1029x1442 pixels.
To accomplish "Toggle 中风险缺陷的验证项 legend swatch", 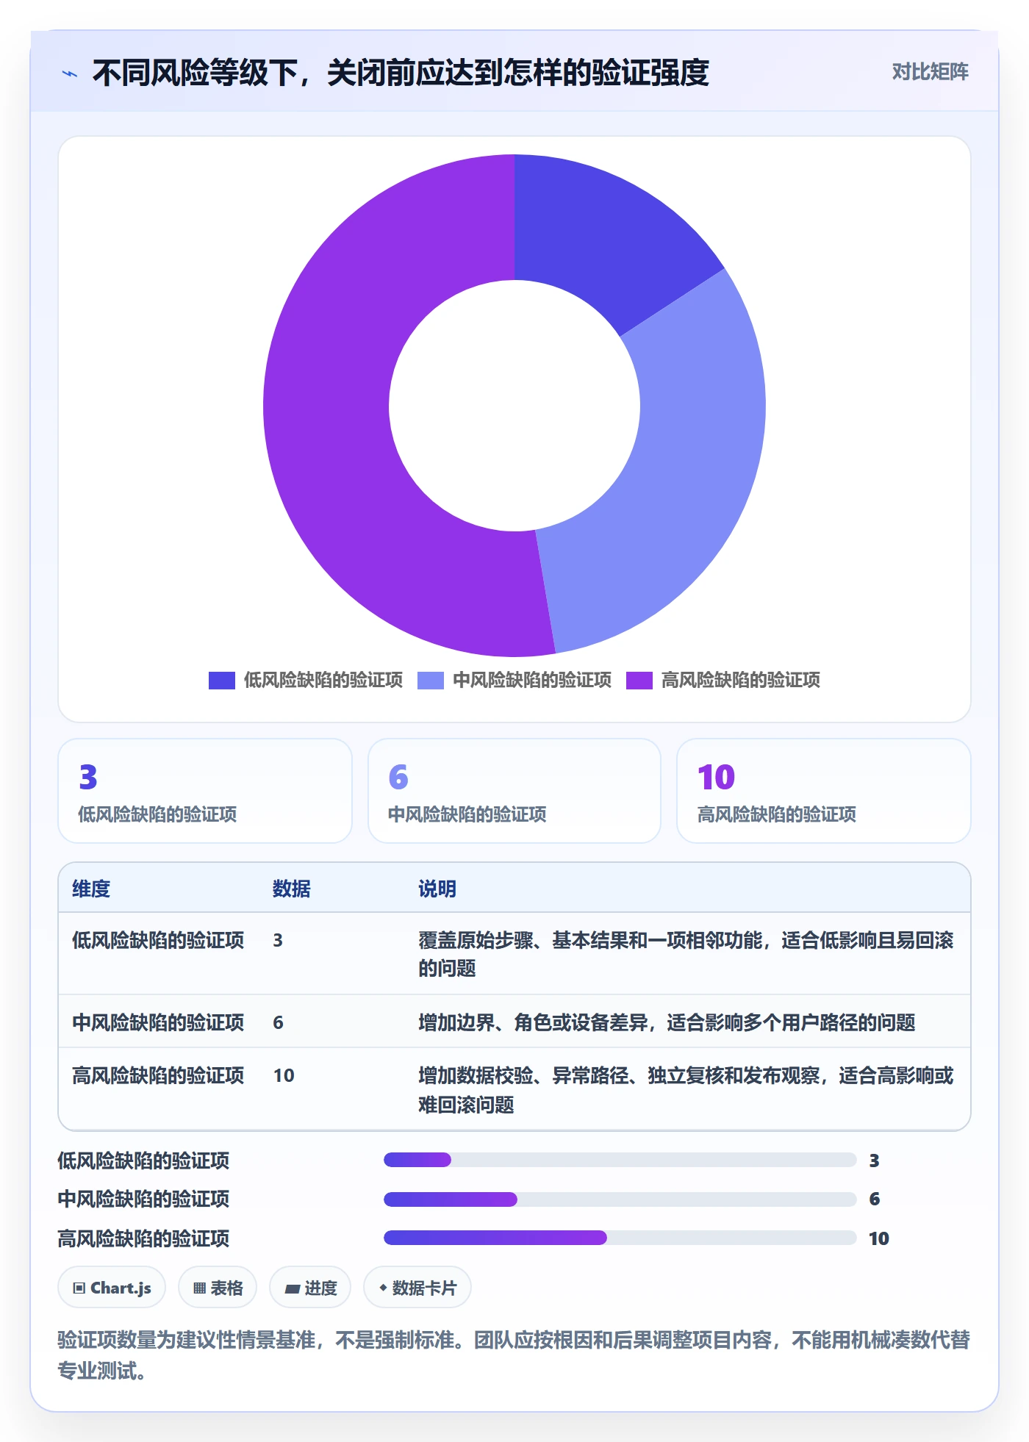I will point(430,681).
